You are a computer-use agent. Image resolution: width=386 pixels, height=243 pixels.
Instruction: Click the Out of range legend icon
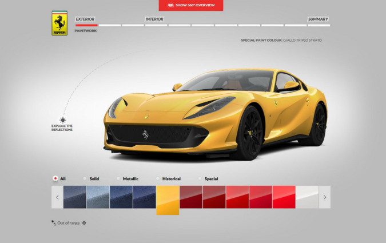click(x=53, y=223)
